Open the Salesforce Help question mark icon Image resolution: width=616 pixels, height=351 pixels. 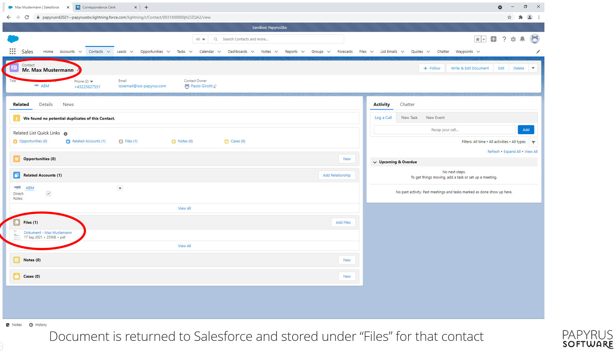coord(504,39)
